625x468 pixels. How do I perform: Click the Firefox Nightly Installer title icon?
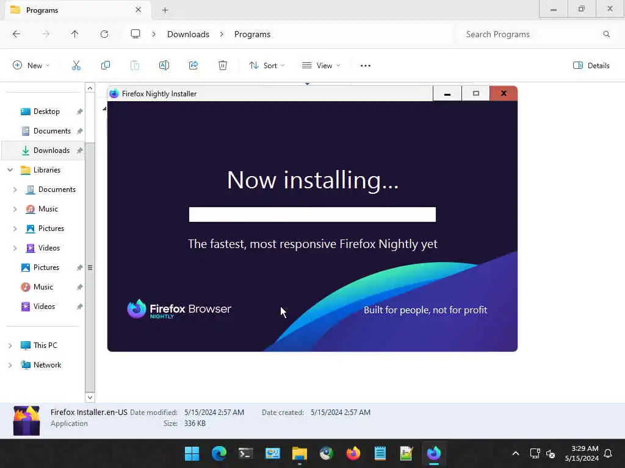114,93
